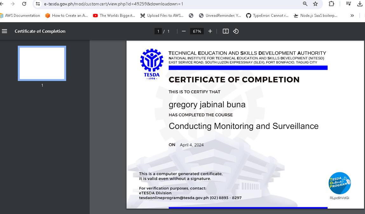
Task: Go forward in browser history
Action: pos(13,4)
